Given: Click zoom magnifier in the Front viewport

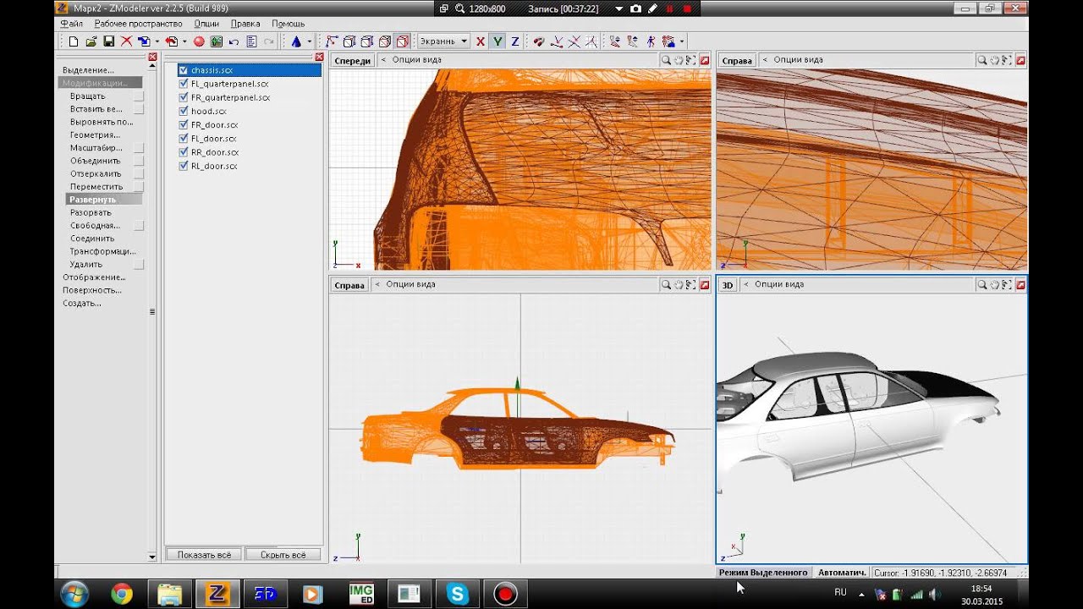Looking at the screenshot, I should 666,60.
